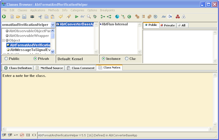Viewport: 219px width, 140px height.
Task: Select the Public methods tab
Action: [x=151, y=25]
